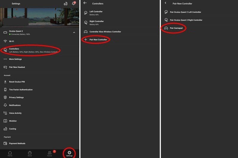This screenshot has height=158, width=238.
Task: Select Right Controller entry
Action: 120,23
